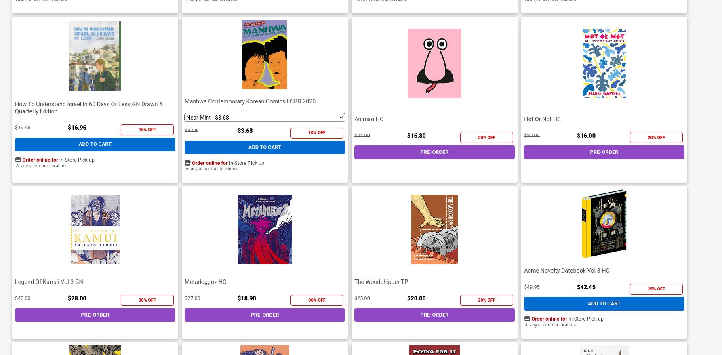This screenshot has height=355, width=722.
Task: Pre-order Animan HC
Action: [x=434, y=152]
